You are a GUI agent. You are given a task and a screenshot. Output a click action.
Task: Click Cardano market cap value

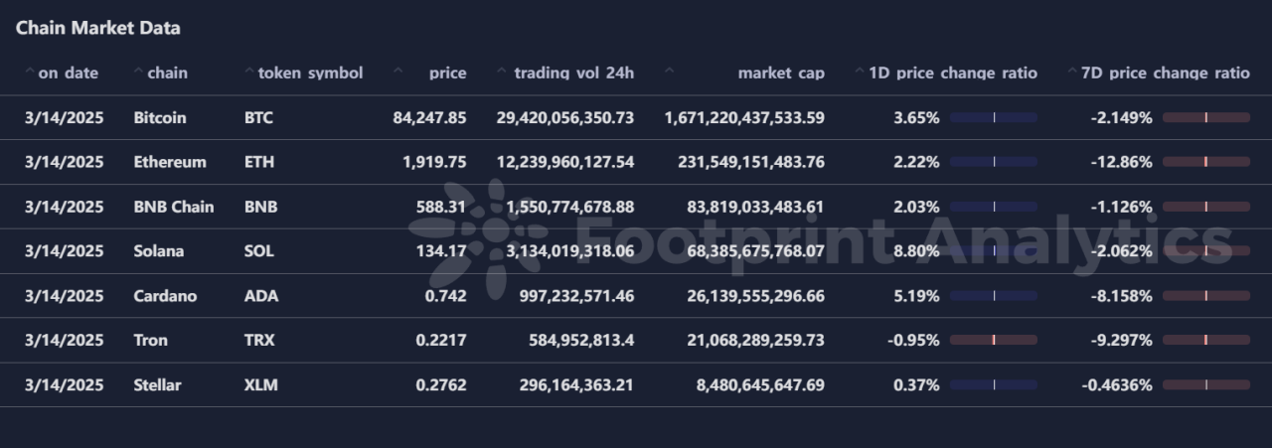(755, 296)
